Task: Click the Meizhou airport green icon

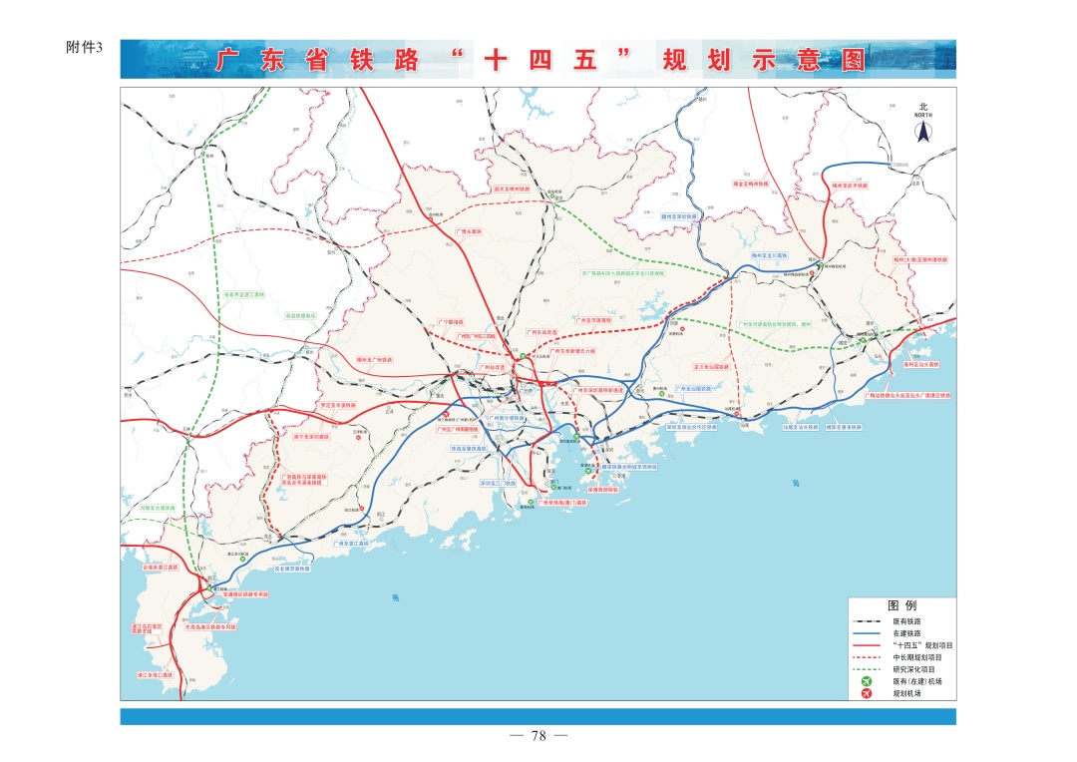Action: 819,265
